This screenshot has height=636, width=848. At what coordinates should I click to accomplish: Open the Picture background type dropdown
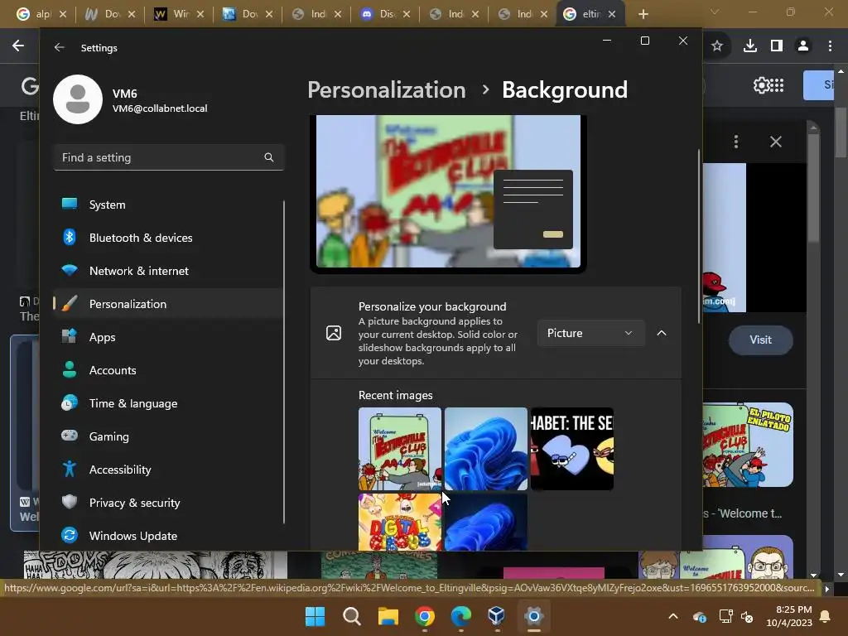590,333
